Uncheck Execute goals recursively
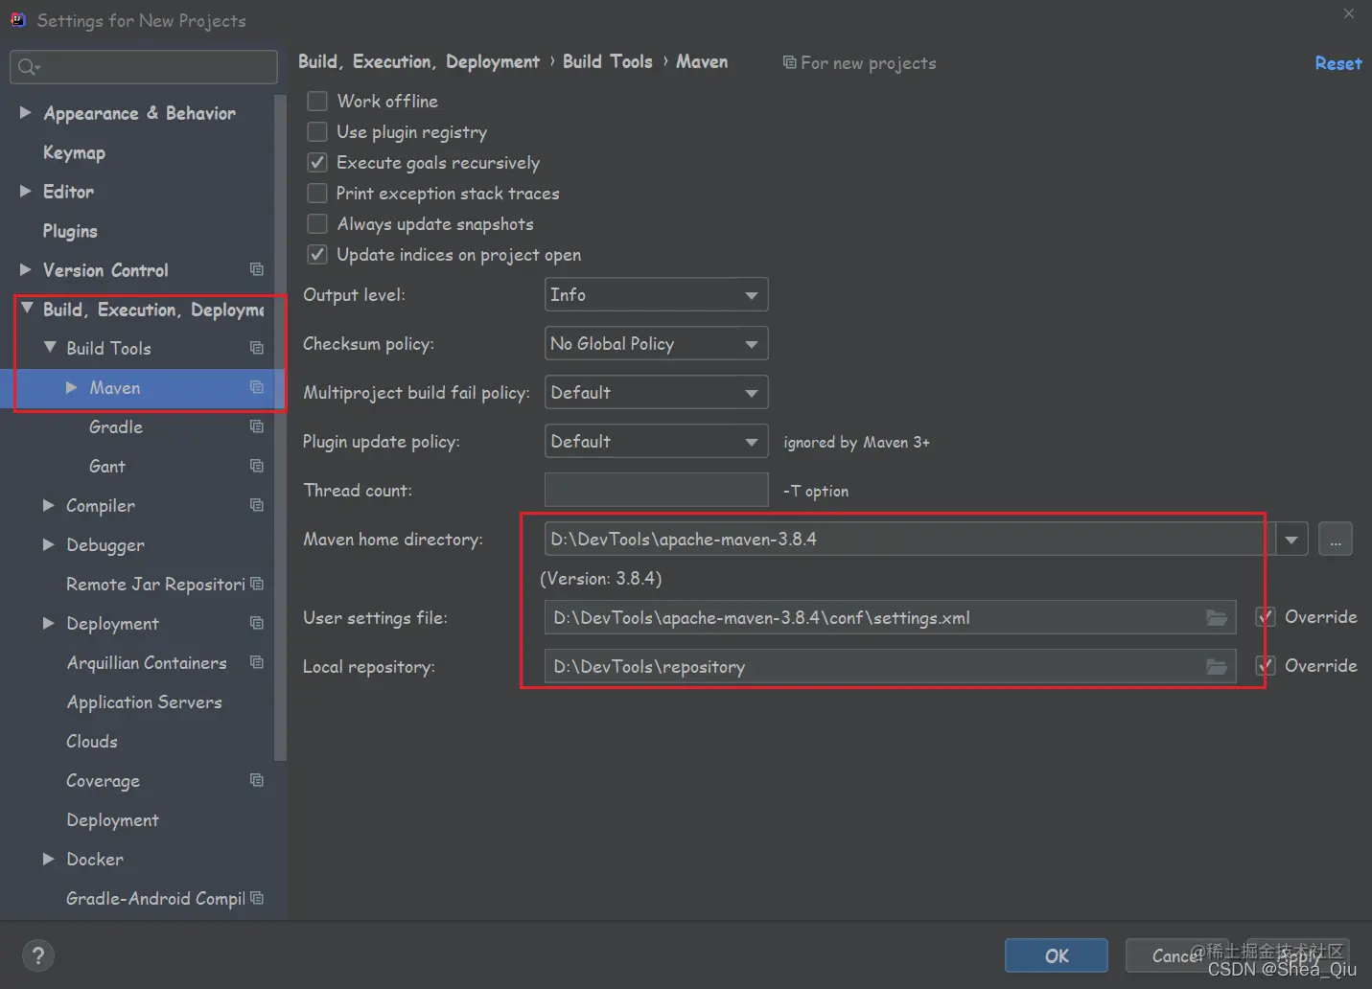The width and height of the screenshot is (1372, 989). pyautogui.click(x=317, y=162)
